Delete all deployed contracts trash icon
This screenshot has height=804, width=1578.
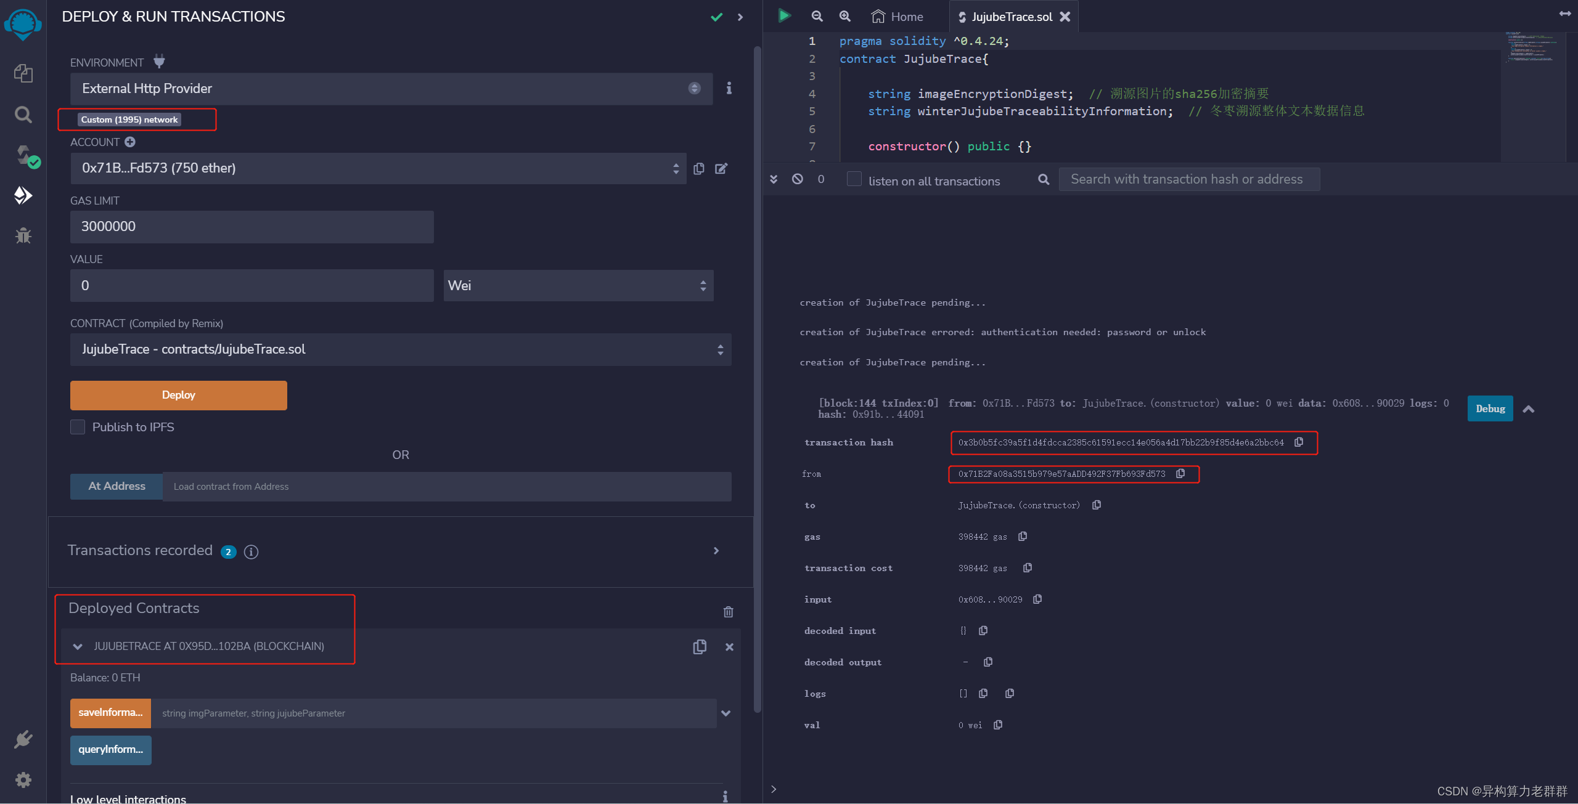[729, 612]
